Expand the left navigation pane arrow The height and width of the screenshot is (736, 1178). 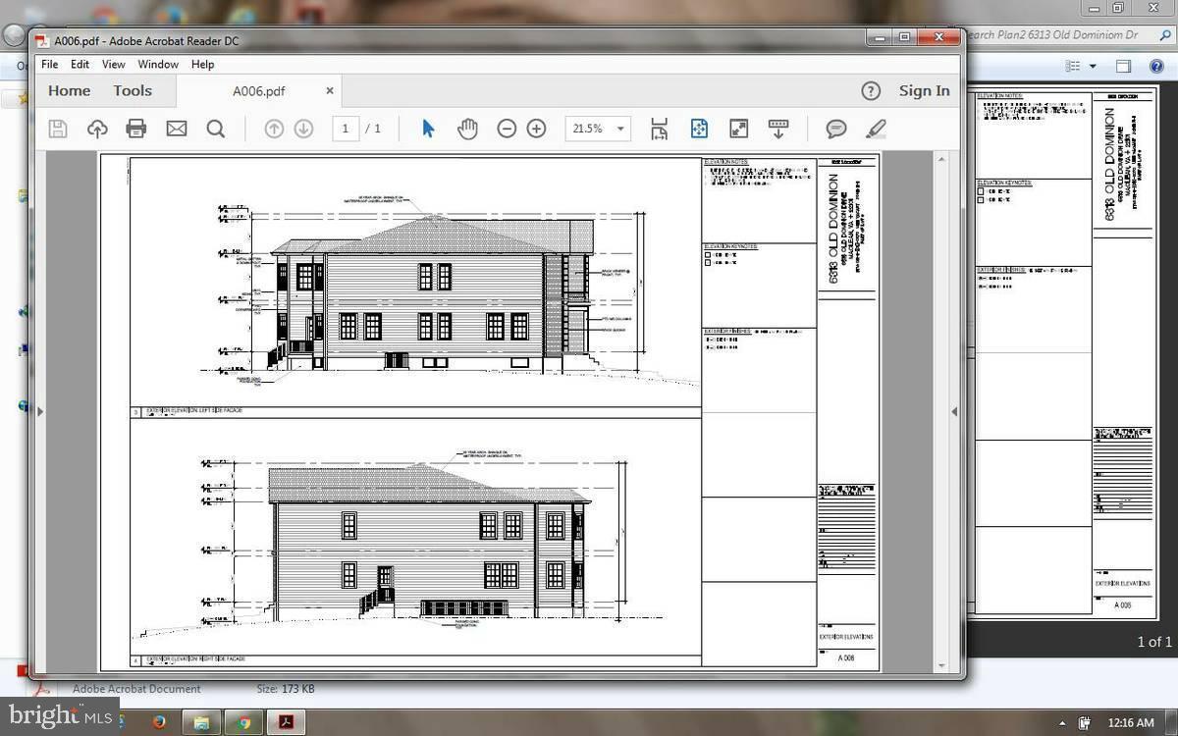40,411
